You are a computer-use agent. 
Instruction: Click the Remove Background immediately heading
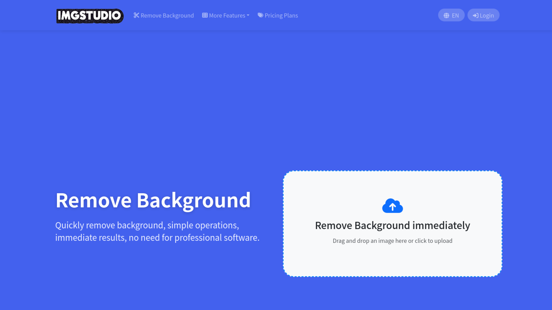pyautogui.click(x=392, y=226)
